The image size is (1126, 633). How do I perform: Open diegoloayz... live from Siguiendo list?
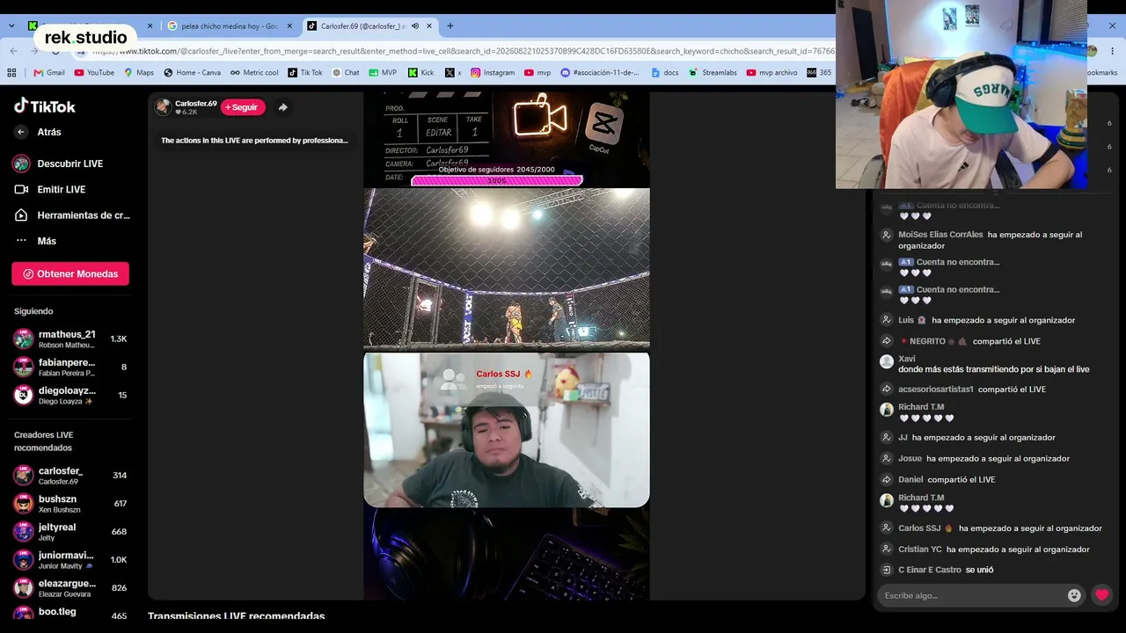70,395
